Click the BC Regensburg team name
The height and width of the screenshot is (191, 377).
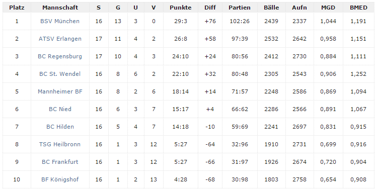[60, 56]
